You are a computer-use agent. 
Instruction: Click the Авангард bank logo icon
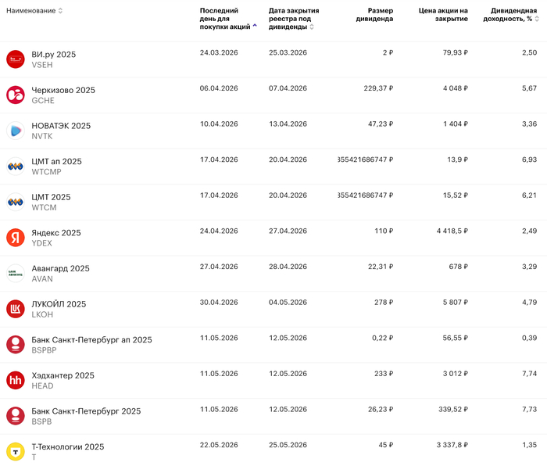pyautogui.click(x=16, y=273)
